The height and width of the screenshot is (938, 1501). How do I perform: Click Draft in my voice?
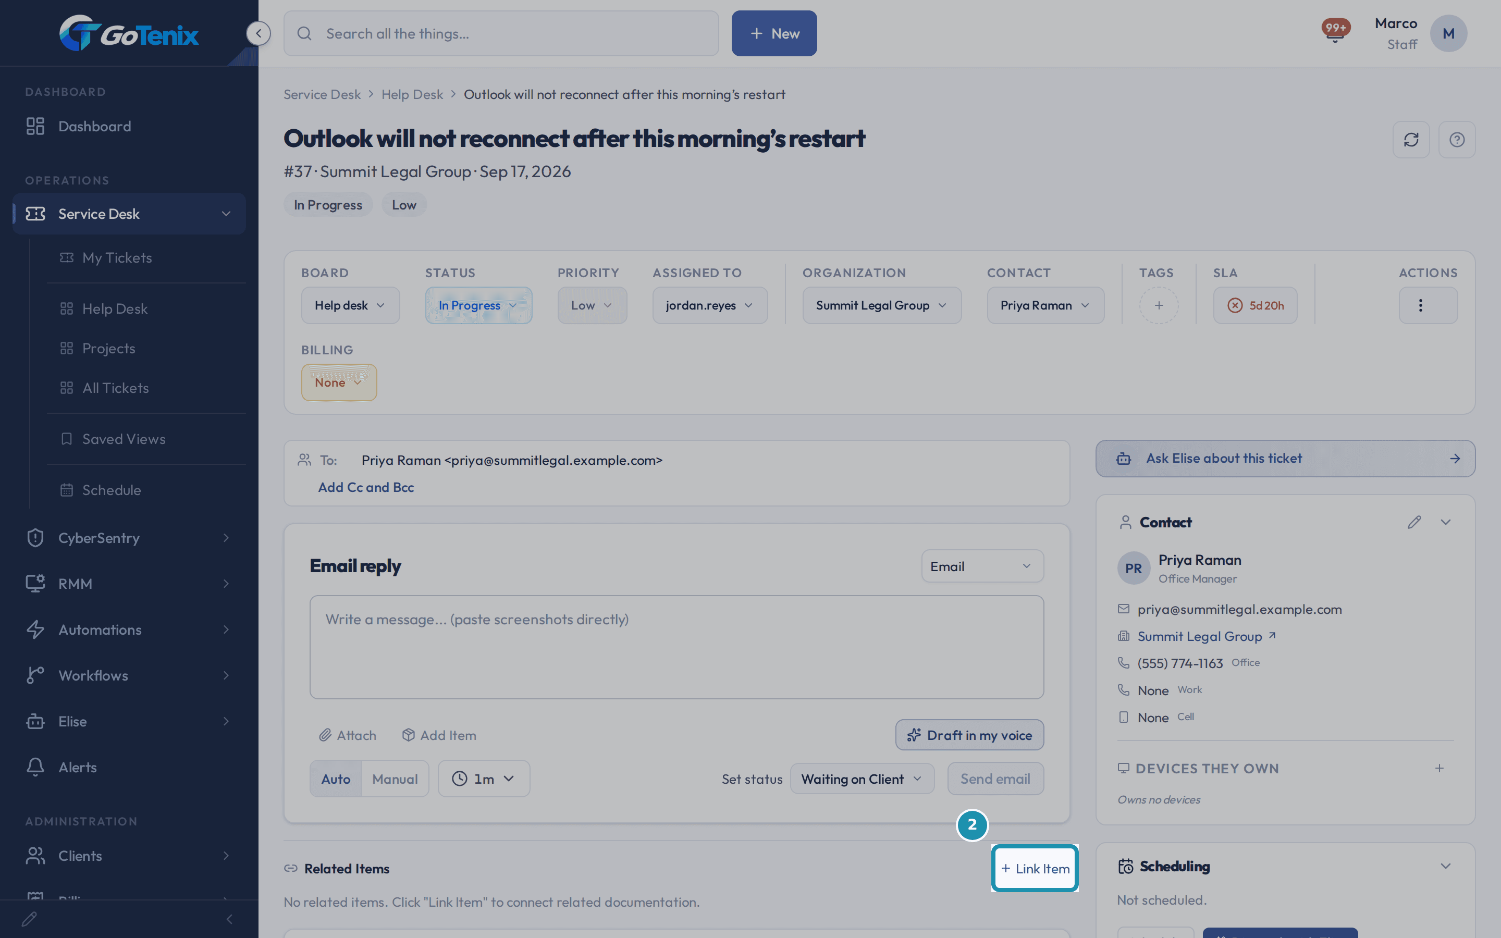coord(969,735)
